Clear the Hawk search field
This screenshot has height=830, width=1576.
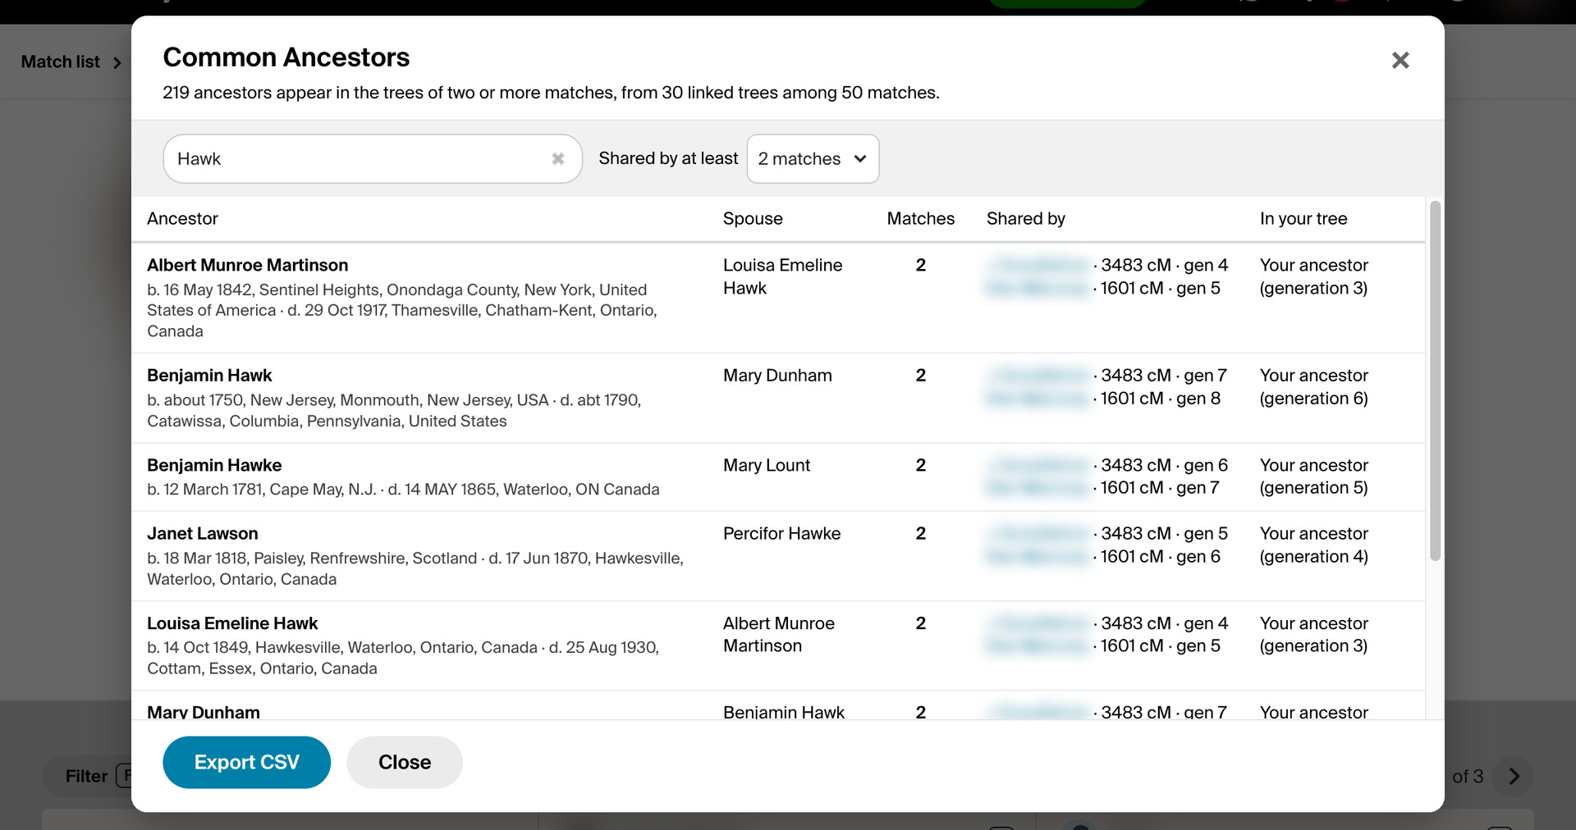pos(558,159)
